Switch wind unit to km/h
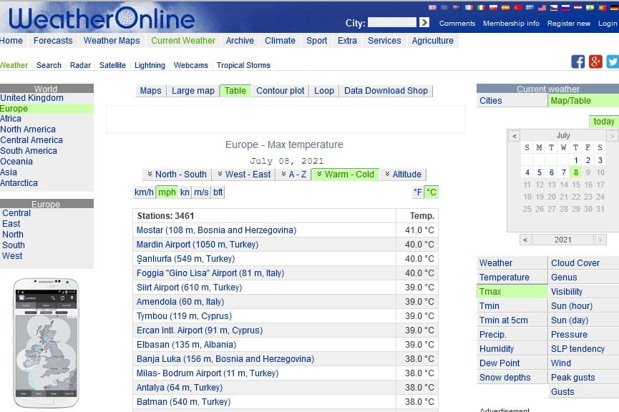Image resolution: width=619 pixels, height=412 pixels. coord(144,192)
